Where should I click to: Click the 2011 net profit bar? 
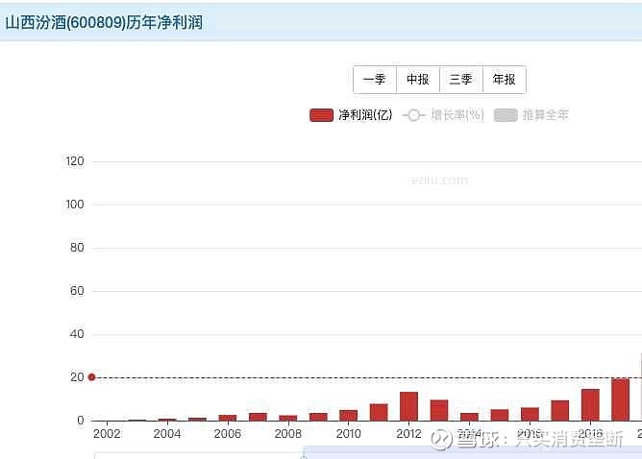379,412
